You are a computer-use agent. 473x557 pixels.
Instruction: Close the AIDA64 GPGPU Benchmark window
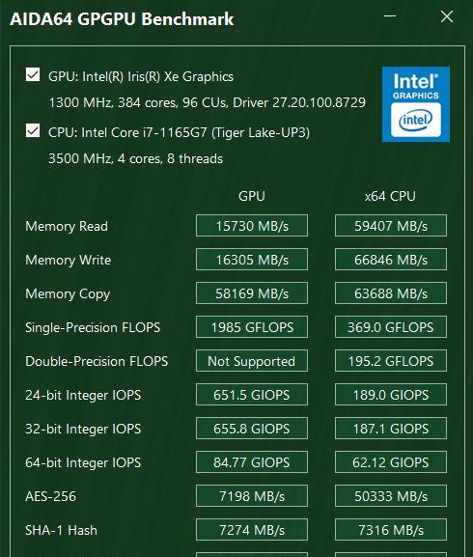pos(446,16)
